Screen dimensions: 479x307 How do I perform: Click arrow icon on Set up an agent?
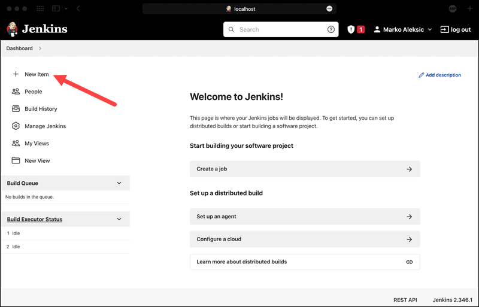410,217
